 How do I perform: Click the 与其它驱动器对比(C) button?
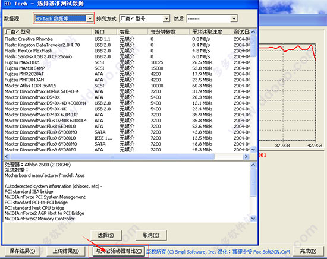pos(119,251)
